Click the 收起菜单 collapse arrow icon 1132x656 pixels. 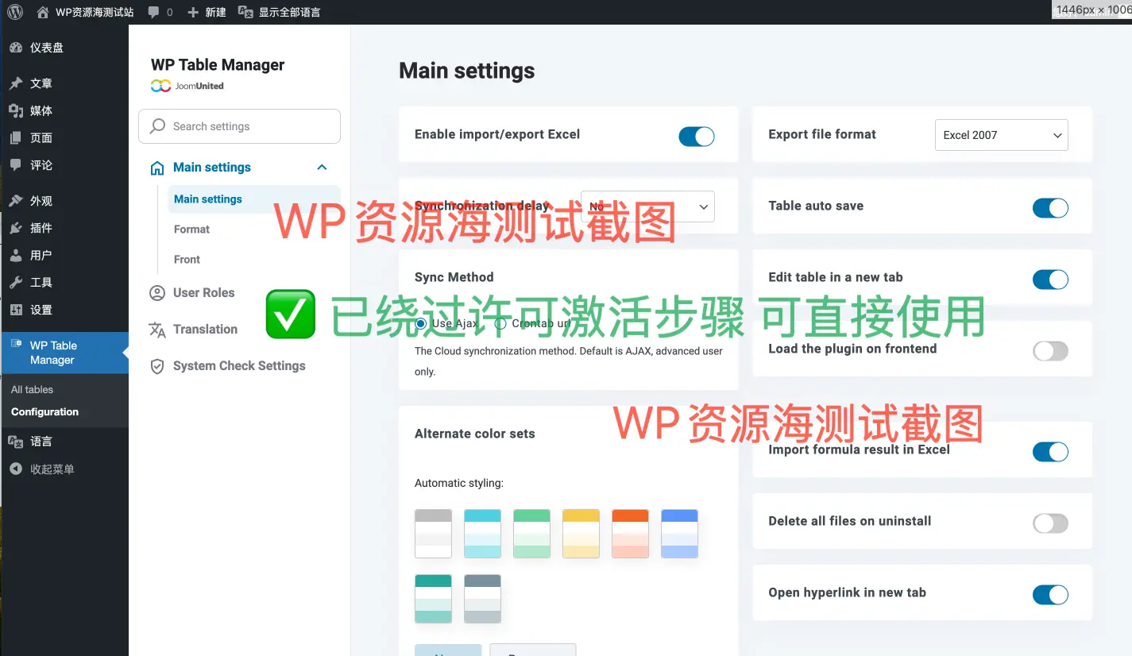16,469
